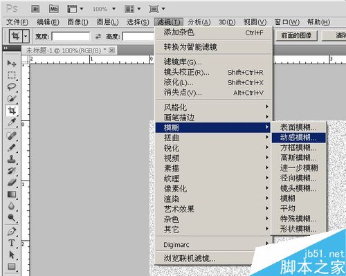Choose 消失点(V)... vanishing point
This screenshot has height=276, width=346.
coord(213,93)
